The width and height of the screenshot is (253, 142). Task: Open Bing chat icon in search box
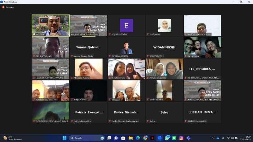click(102, 138)
